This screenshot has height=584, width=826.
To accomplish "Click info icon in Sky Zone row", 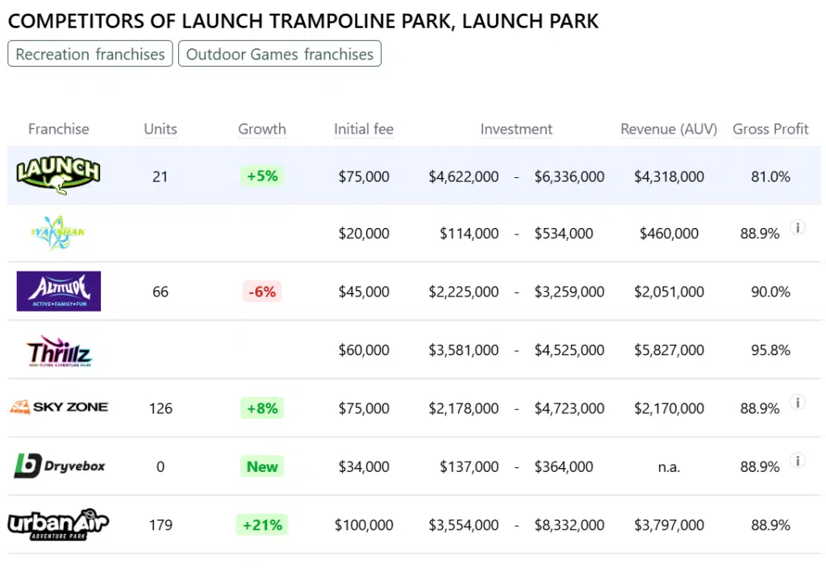I will click(797, 403).
